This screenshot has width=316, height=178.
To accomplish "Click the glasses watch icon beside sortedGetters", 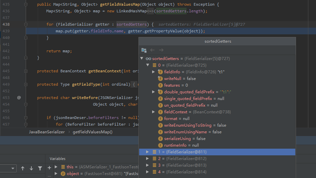I will click(x=148, y=59).
